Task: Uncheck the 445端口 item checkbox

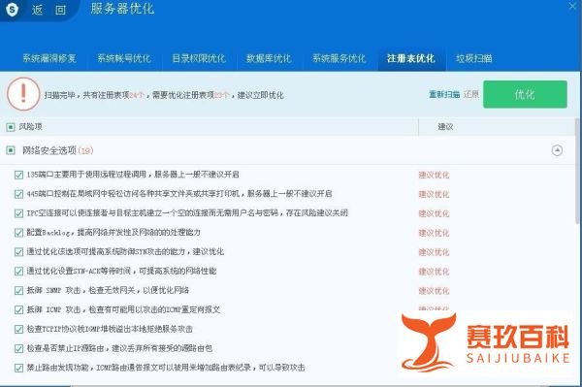Action: pos(18,194)
